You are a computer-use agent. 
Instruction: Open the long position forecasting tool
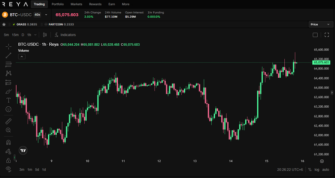[8, 82]
